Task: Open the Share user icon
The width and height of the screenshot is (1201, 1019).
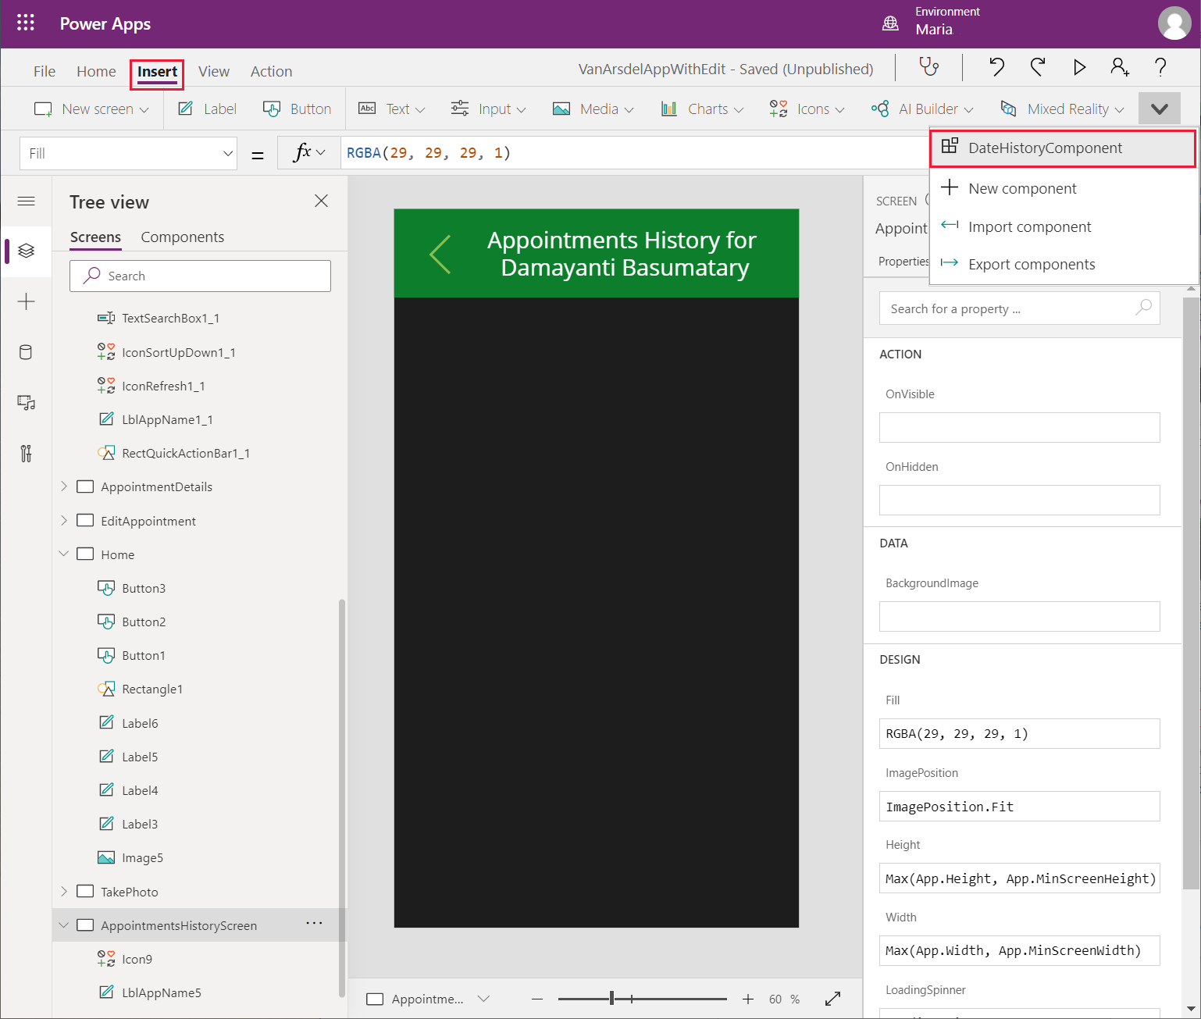Action: (x=1119, y=67)
